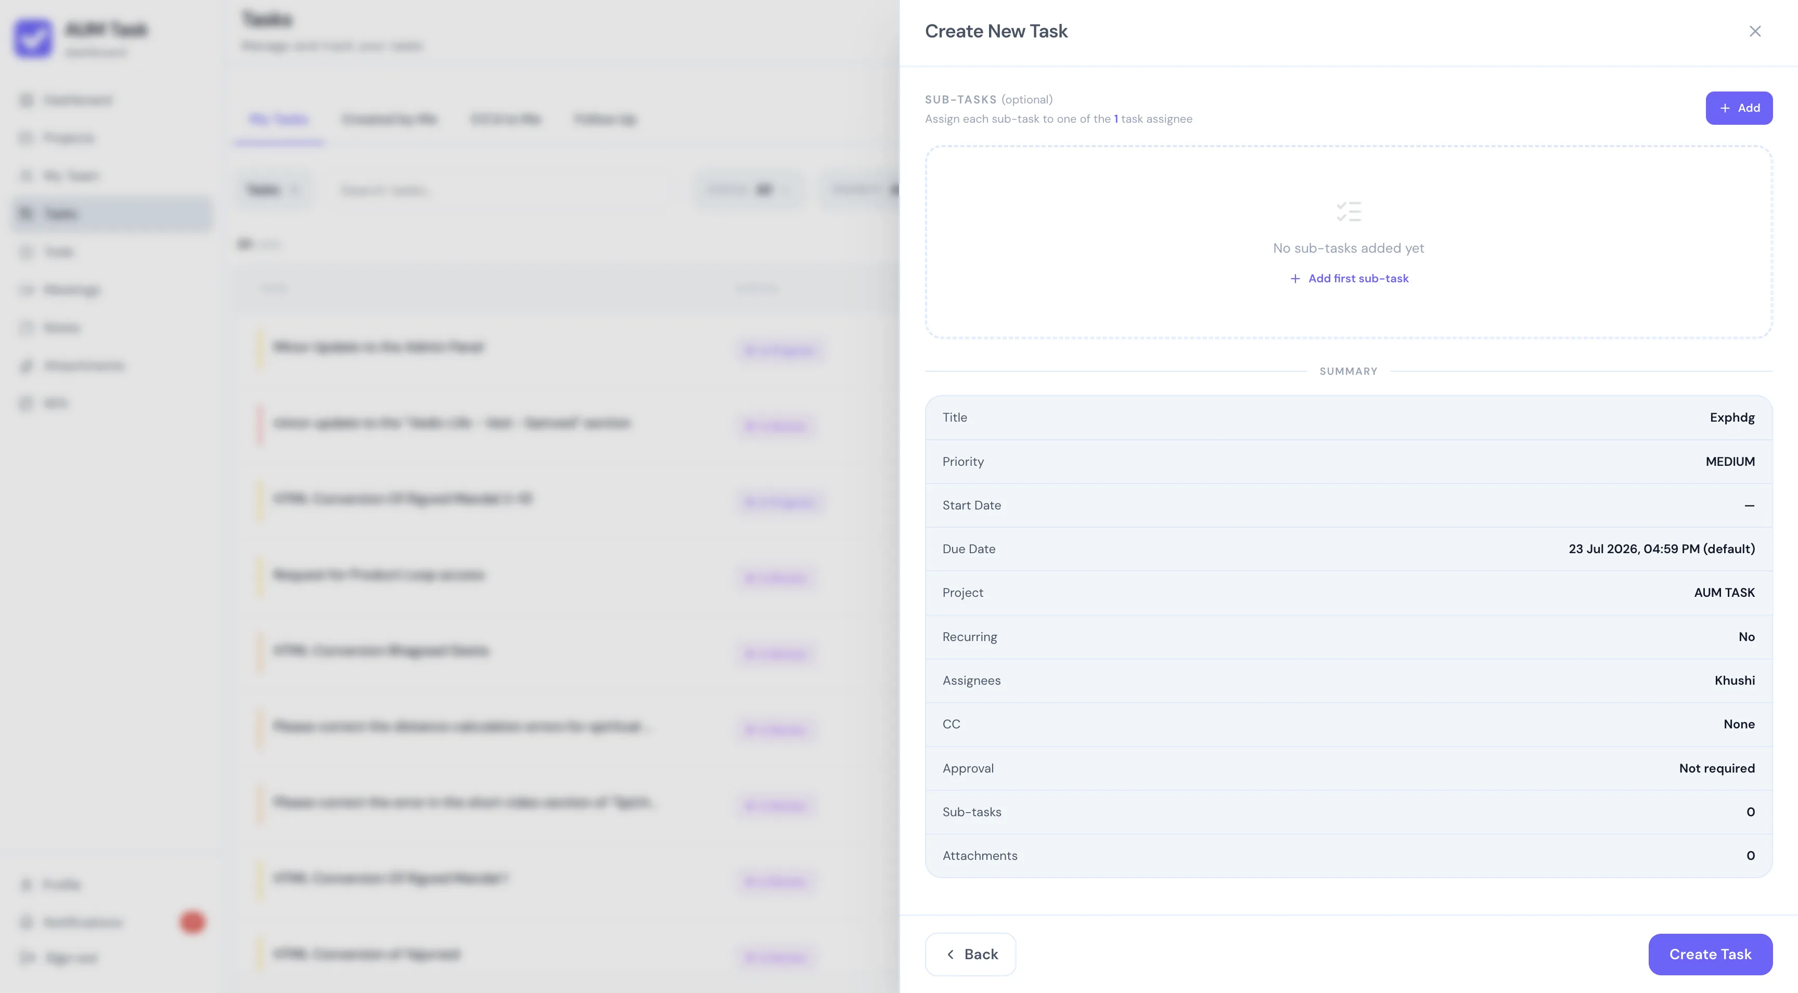The image size is (1798, 993).
Task: Go back with the Back button
Action: (x=970, y=954)
